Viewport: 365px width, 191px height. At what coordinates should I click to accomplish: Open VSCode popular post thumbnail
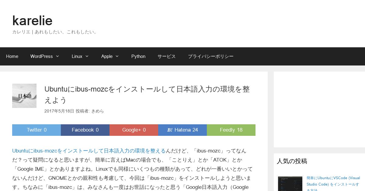click(x=290, y=183)
